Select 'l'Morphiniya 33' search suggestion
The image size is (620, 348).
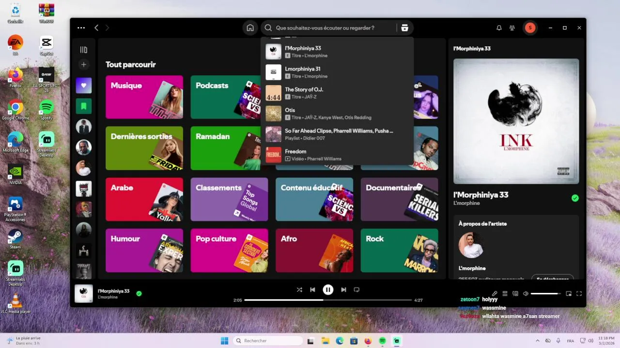pos(337,52)
